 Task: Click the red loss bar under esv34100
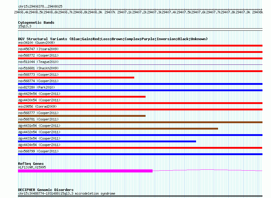click(x=140, y=46)
